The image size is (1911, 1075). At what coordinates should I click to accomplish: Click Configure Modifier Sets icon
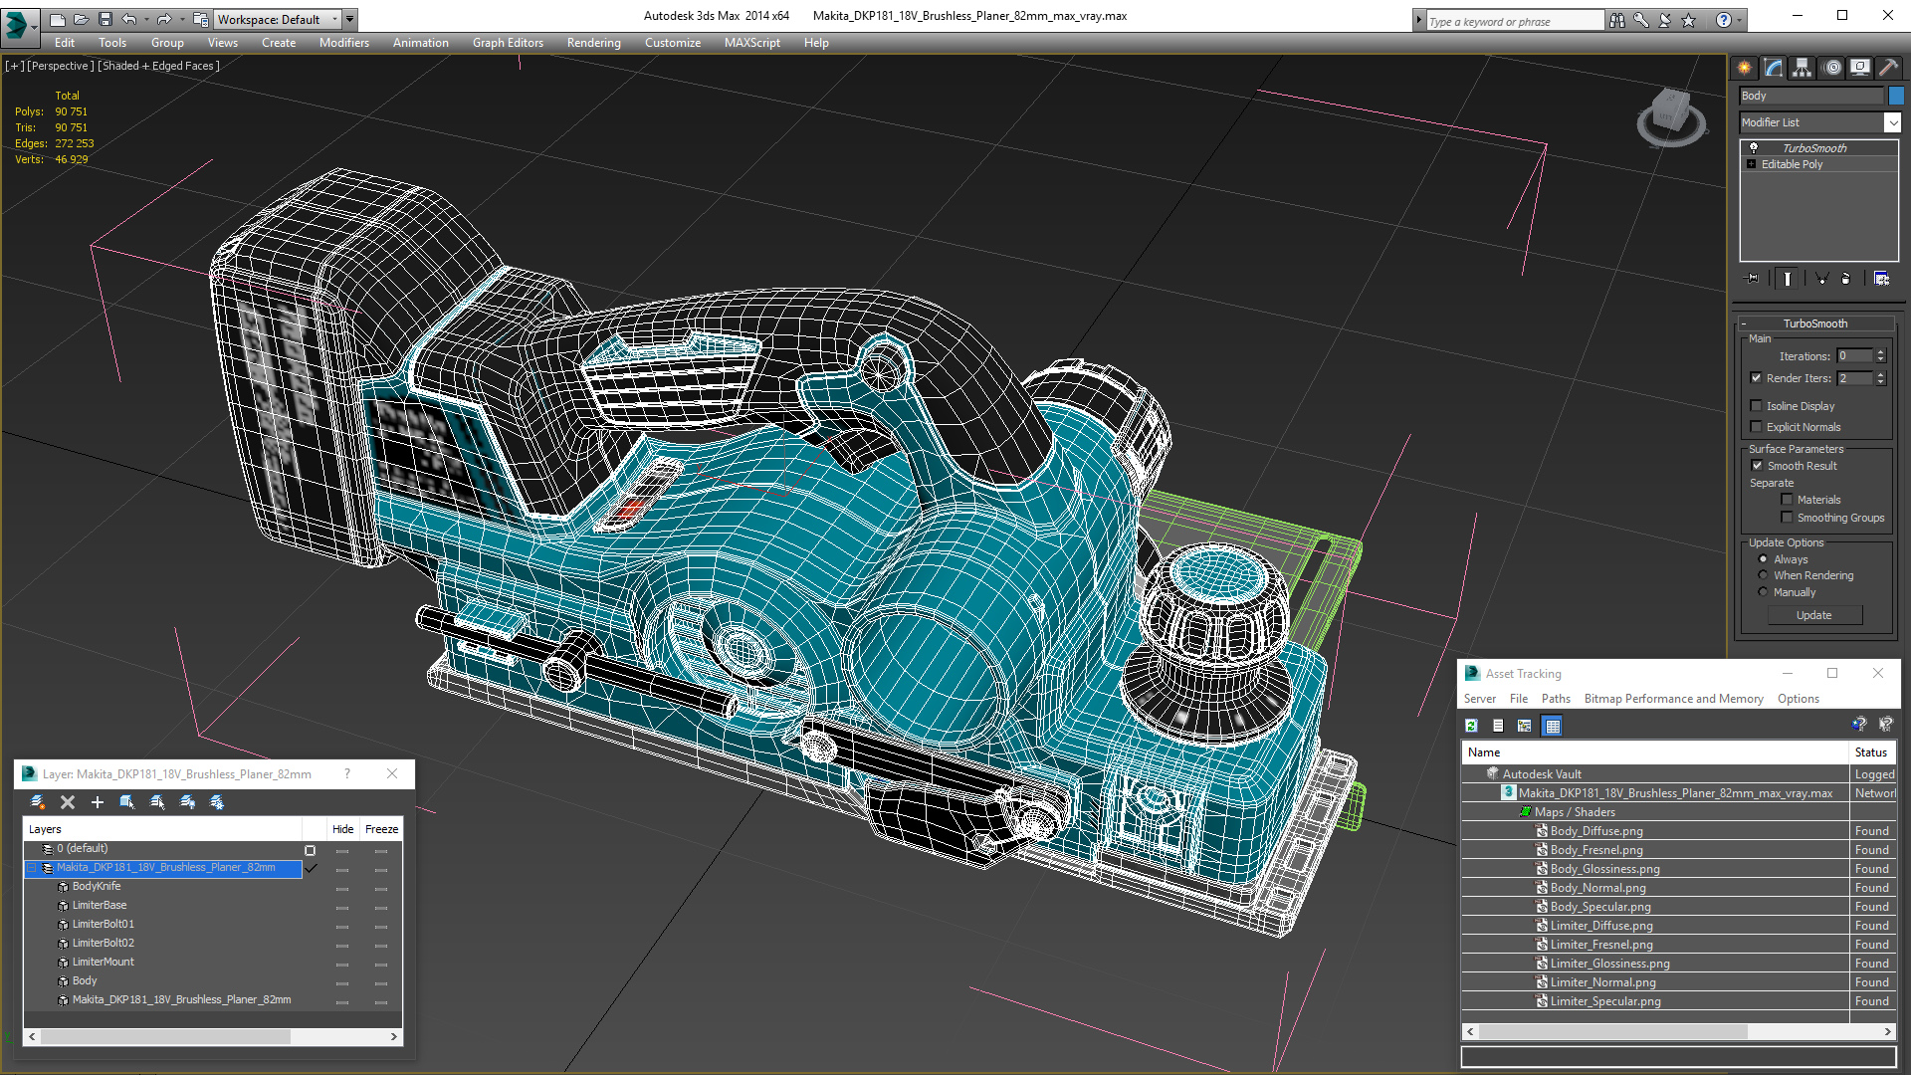(1881, 279)
